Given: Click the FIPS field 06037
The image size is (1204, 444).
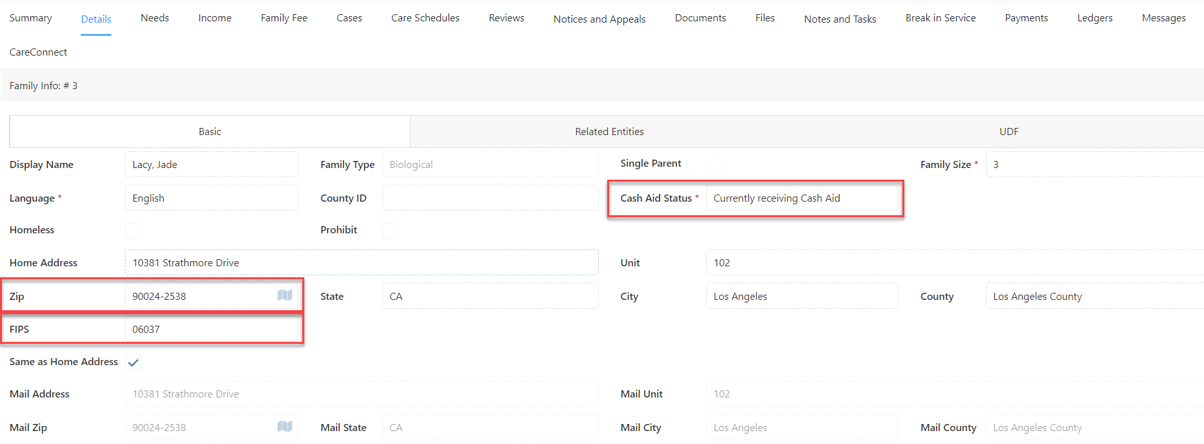Looking at the screenshot, I should 211,329.
